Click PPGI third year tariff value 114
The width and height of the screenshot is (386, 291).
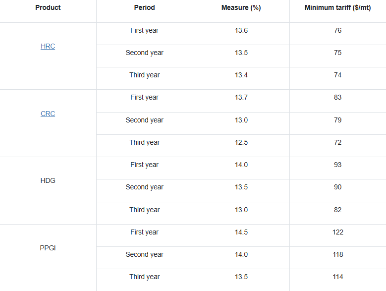(337, 277)
